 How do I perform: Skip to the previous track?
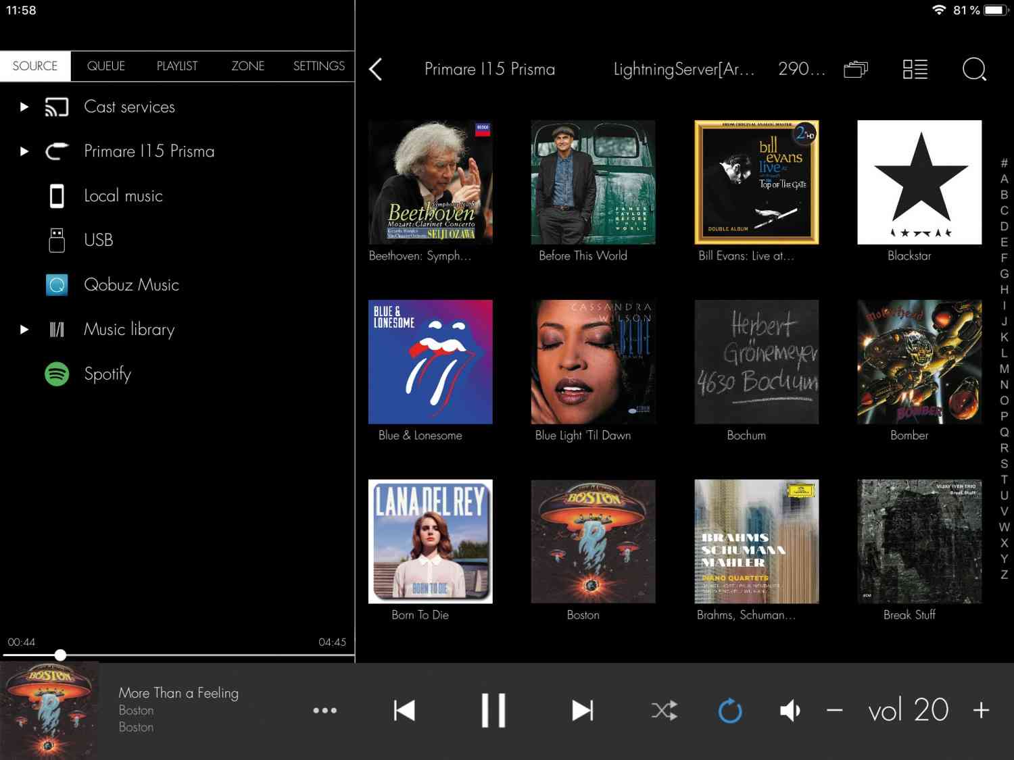(404, 711)
